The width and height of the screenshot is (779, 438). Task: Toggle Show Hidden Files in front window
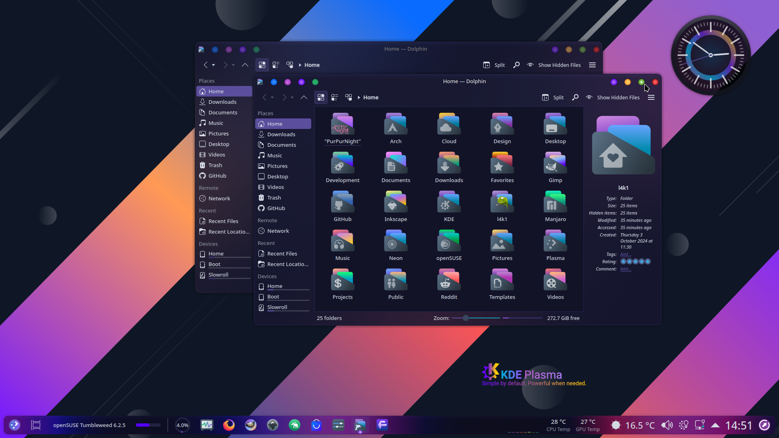click(613, 97)
